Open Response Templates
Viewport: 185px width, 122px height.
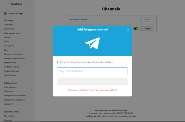pos(13,54)
